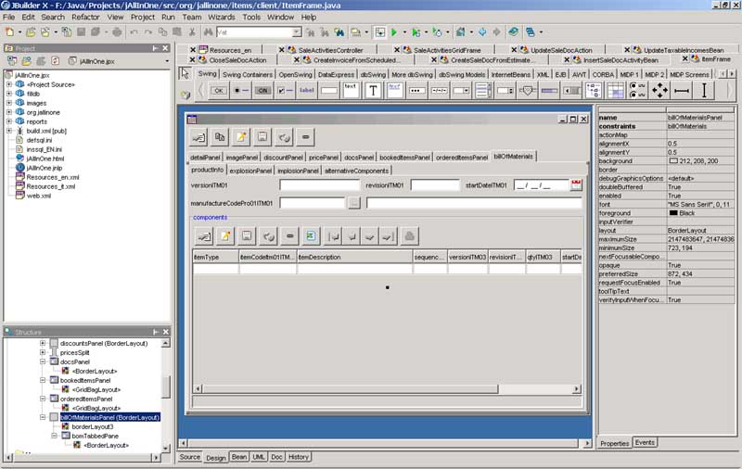
Task: Expand the org.jallinone package node
Action: click(x=8, y=112)
